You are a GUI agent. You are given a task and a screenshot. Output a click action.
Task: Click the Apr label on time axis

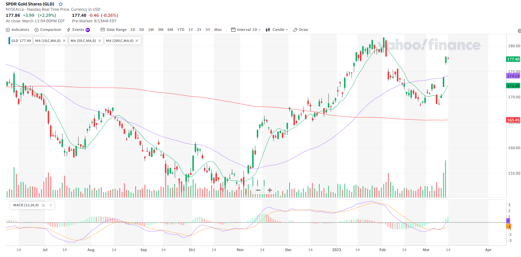coord(488,250)
